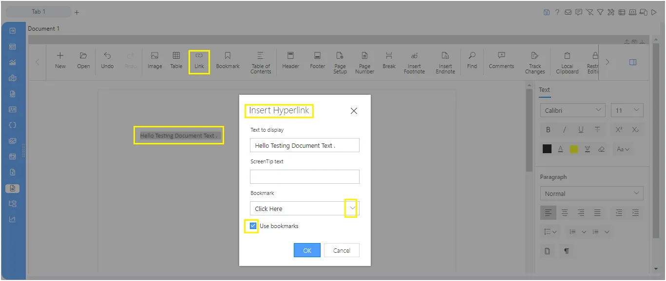Uncheck the Use bookmarks checkbox
This screenshot has width=666, height=281.
click(253, 226)
